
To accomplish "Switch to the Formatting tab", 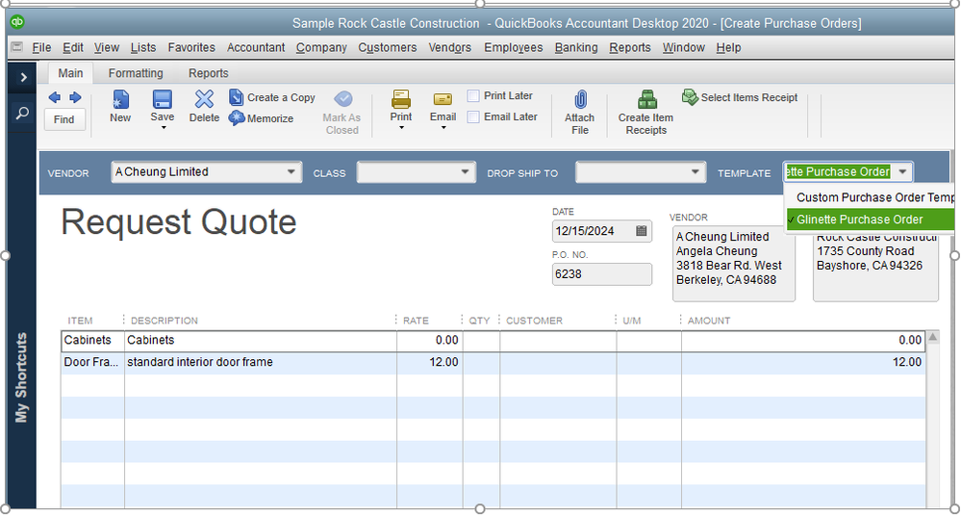I will [136, 73].
